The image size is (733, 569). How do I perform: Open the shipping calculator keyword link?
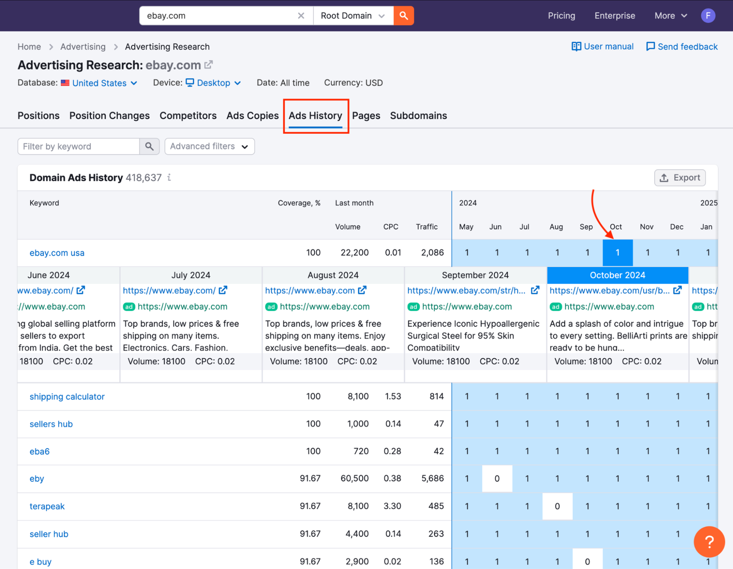point(67,397)
